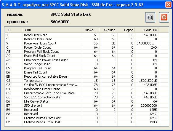Click the rightmost Значение column header
Viewport: 173px width, 131px height.
[147, 30]
